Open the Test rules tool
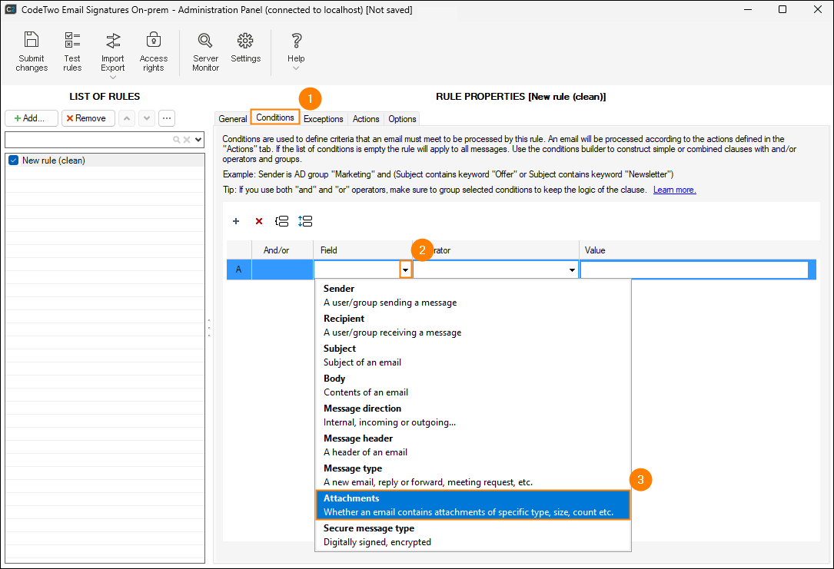The height and width of the screenshot is (569, 834). pyautogui.click(x=72, y=40)
